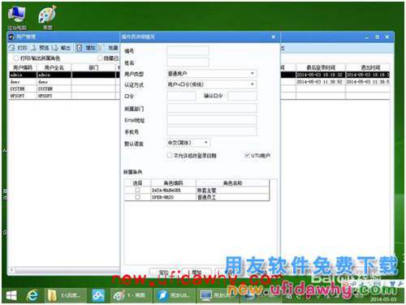406x305 pixels.
Task: Click the 输出 export toolbar icon
Action: coord(55,48)
